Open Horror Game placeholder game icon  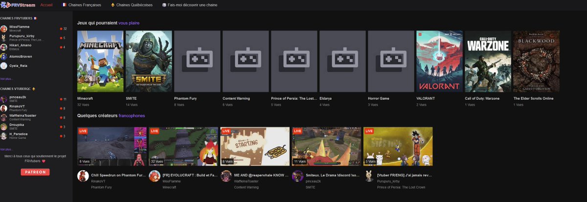point(391,61)
